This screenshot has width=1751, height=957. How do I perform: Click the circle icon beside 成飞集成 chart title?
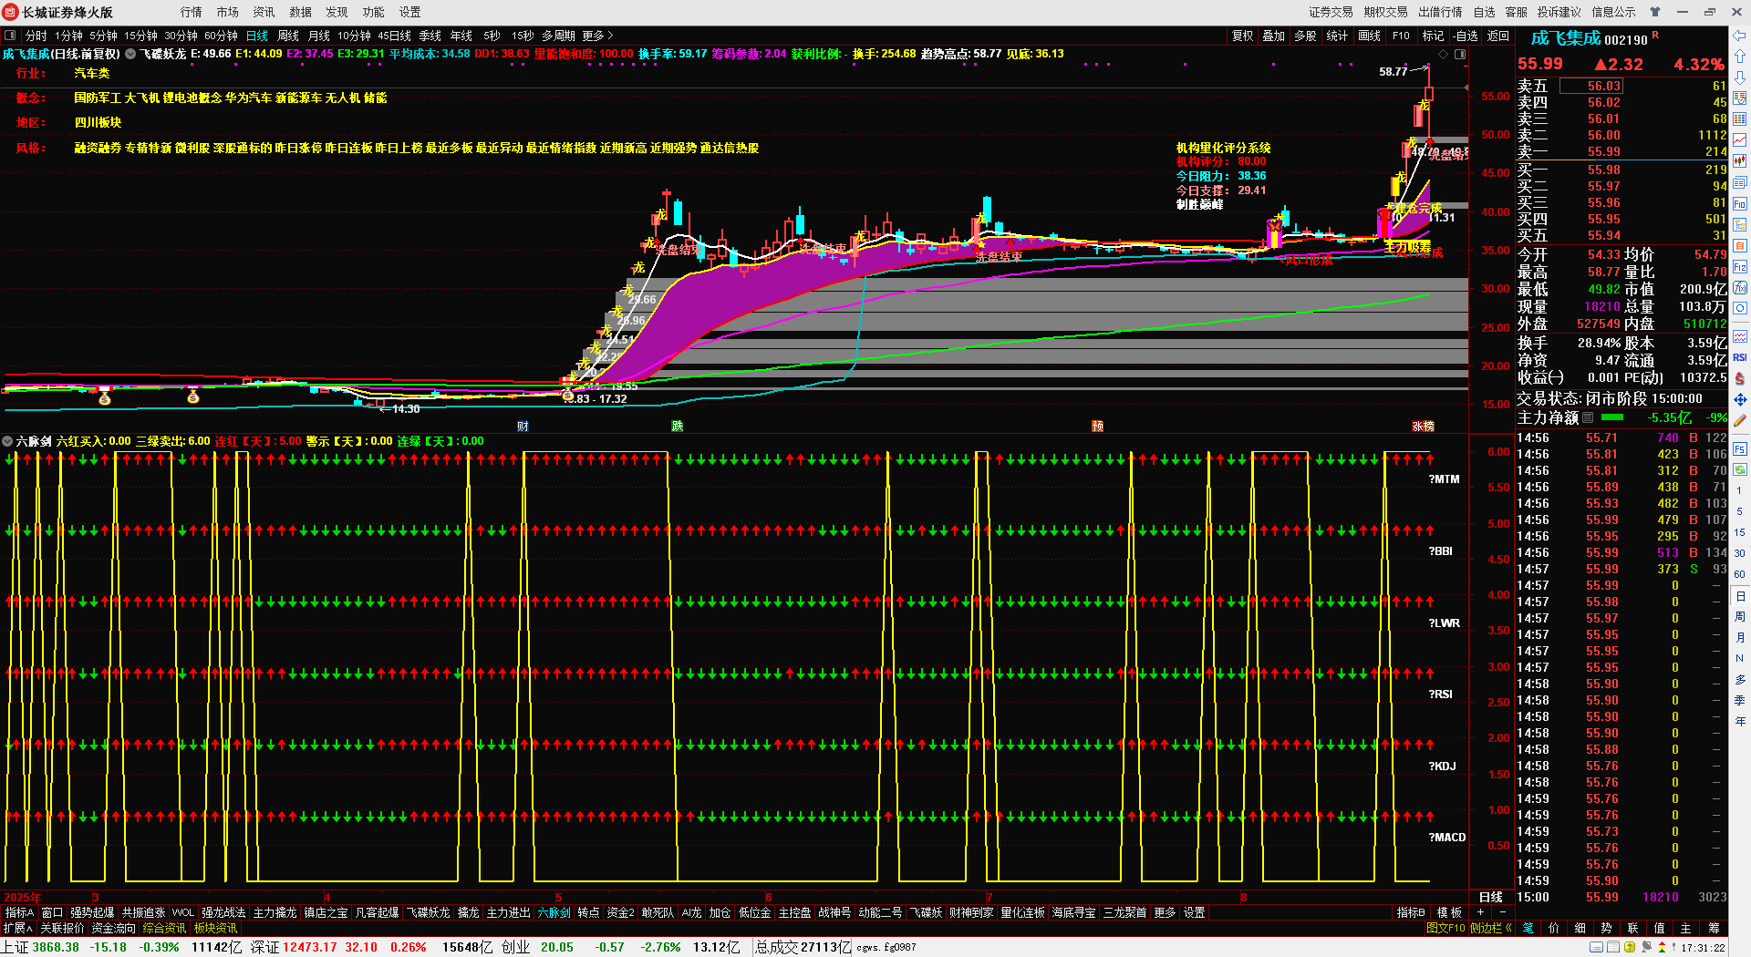tap(130, 54)
